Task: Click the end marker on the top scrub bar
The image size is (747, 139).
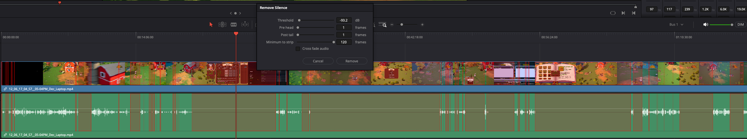Action: click(635, 6)
